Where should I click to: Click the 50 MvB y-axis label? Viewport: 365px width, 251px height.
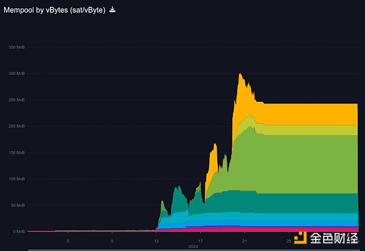pyautogui.click(x=18, y=205)
